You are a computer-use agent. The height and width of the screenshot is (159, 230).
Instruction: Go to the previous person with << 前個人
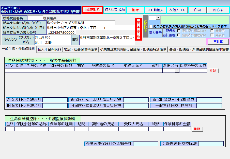155,10
